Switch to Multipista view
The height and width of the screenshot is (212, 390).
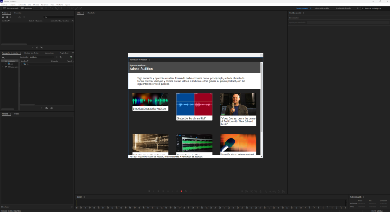(x=27, y=8)
